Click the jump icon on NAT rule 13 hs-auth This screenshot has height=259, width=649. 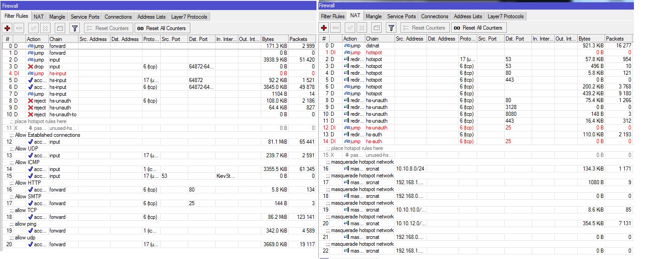click(347, 135)
